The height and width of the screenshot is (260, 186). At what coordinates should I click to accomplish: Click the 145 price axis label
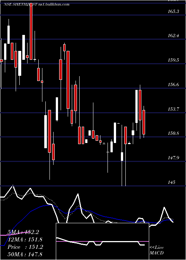[x=171, y=182]
